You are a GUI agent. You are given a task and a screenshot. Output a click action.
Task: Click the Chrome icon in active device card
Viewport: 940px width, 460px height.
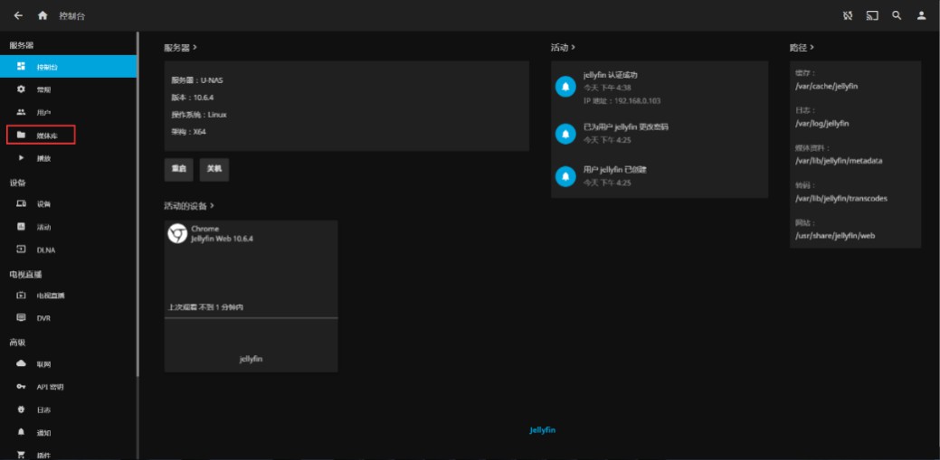pyautogui.click(x=177, y=234)
